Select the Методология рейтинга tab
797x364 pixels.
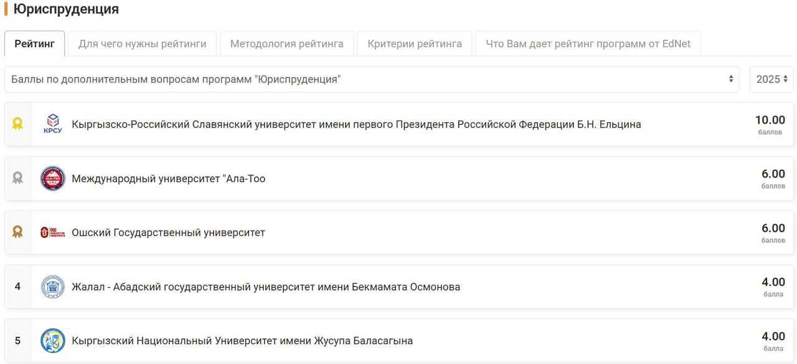(286, 44)
